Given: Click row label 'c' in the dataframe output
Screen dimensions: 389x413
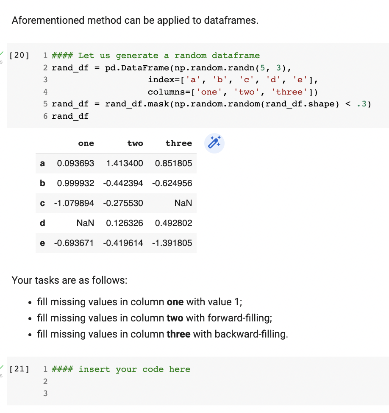Looking at the screenshot, I should pos(42,203).
